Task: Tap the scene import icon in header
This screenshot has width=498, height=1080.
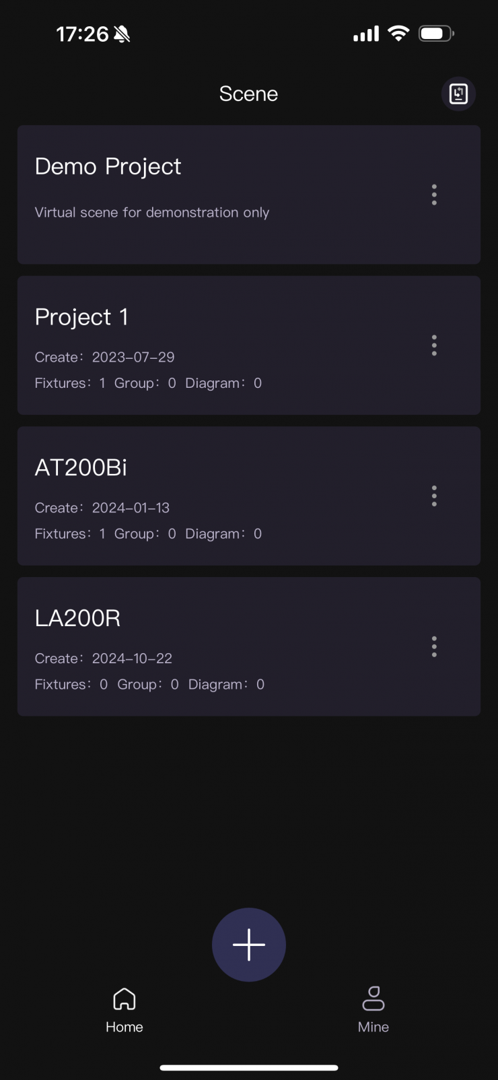Action: 458,94
